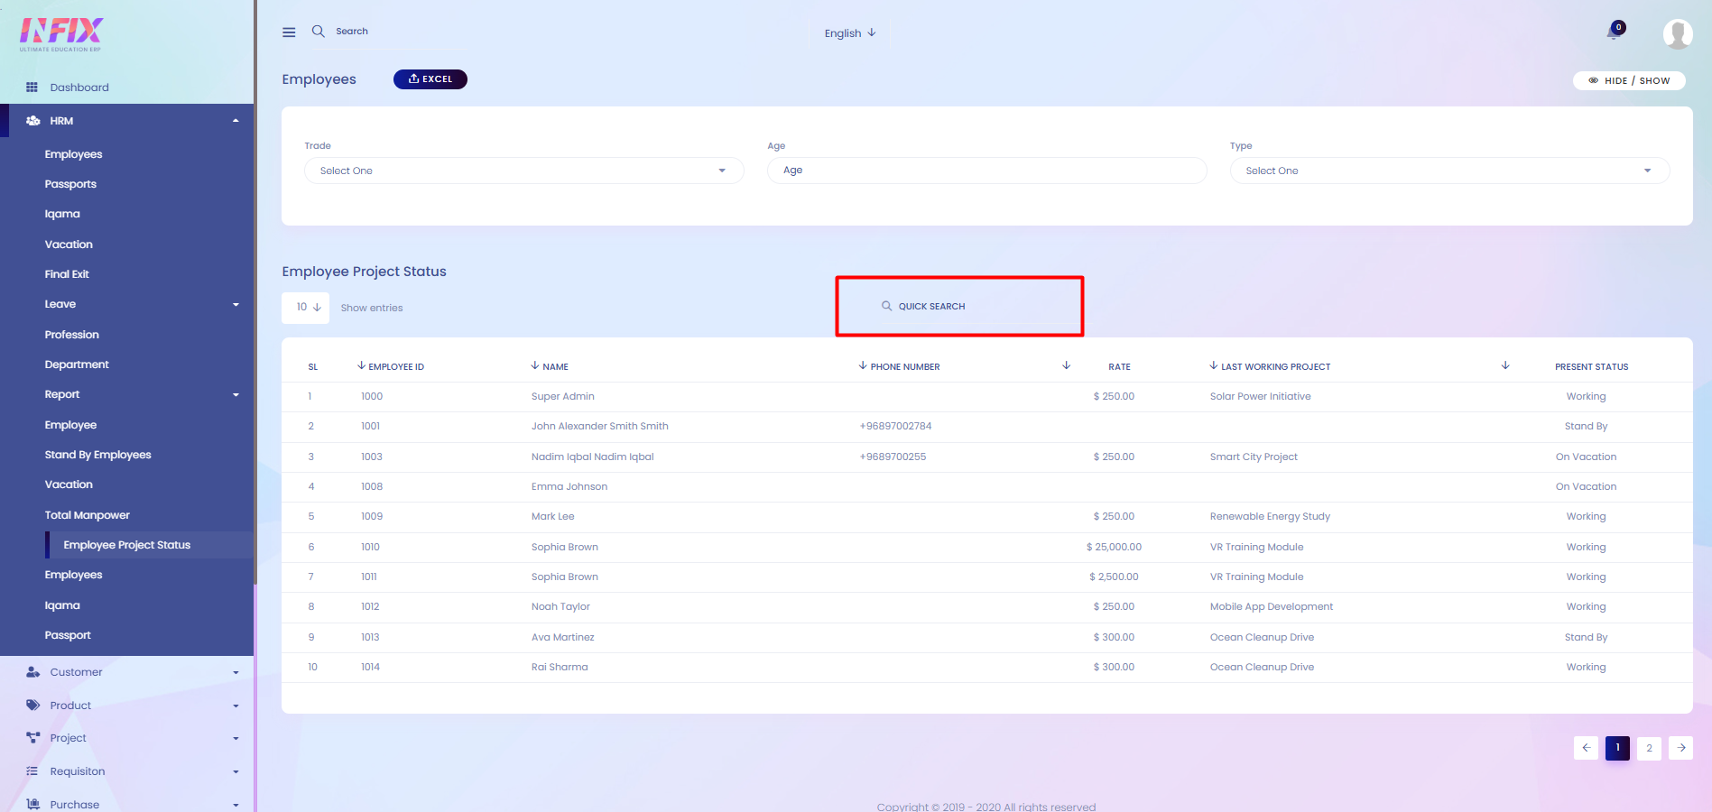Viewport: 1712px width, 812px height.
Task: Click the Project sidebar icon
Action: pos(32,738)
